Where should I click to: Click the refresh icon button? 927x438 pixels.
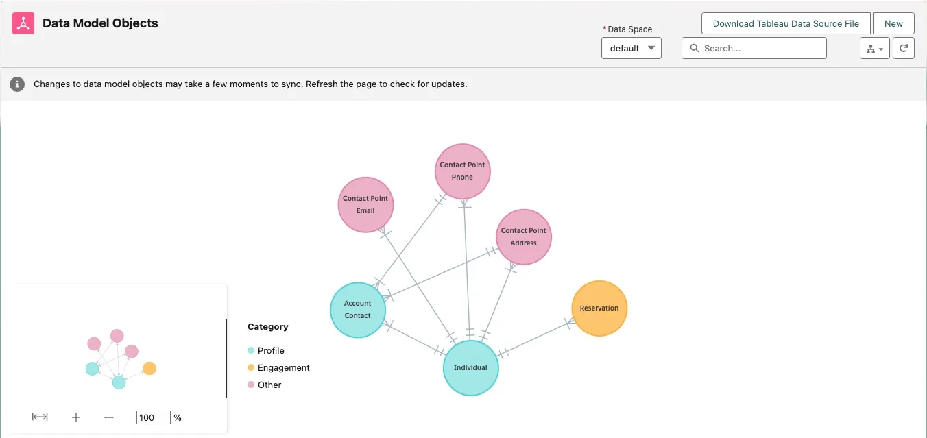pyautogui.click(x=904, y=48)
